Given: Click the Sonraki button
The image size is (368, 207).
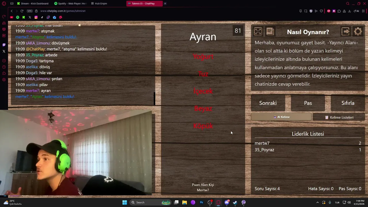Looking at the screenshot, I should coord(268,103).
